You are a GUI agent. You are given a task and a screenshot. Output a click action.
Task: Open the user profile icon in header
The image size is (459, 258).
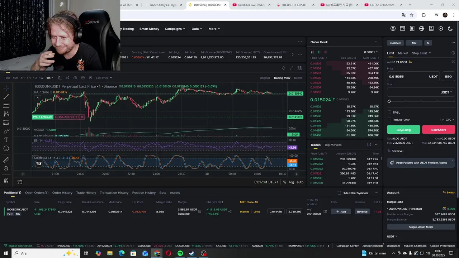coord(393,29)
